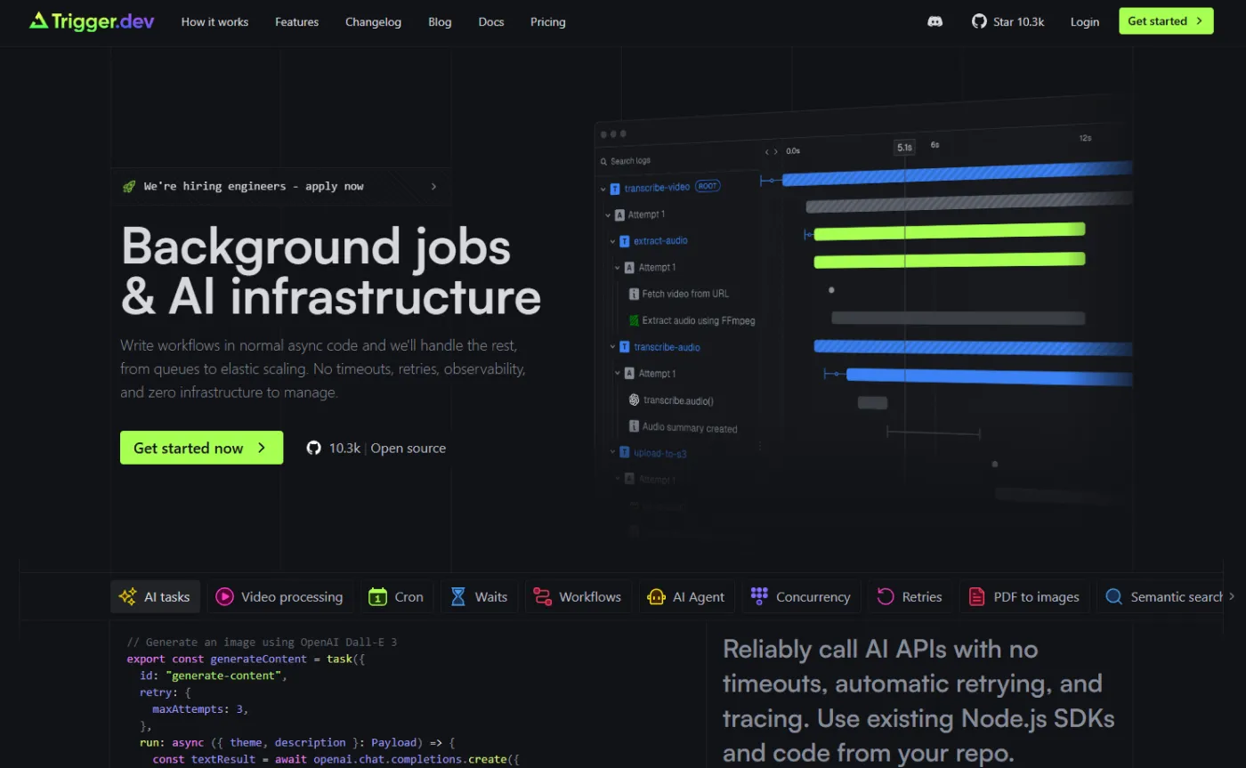Switch to the Pricing page
The image size is (1246, 768).
[x=547, y=21]
